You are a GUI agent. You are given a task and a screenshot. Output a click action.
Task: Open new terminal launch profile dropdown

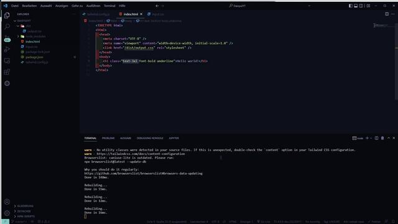point(371,138)
